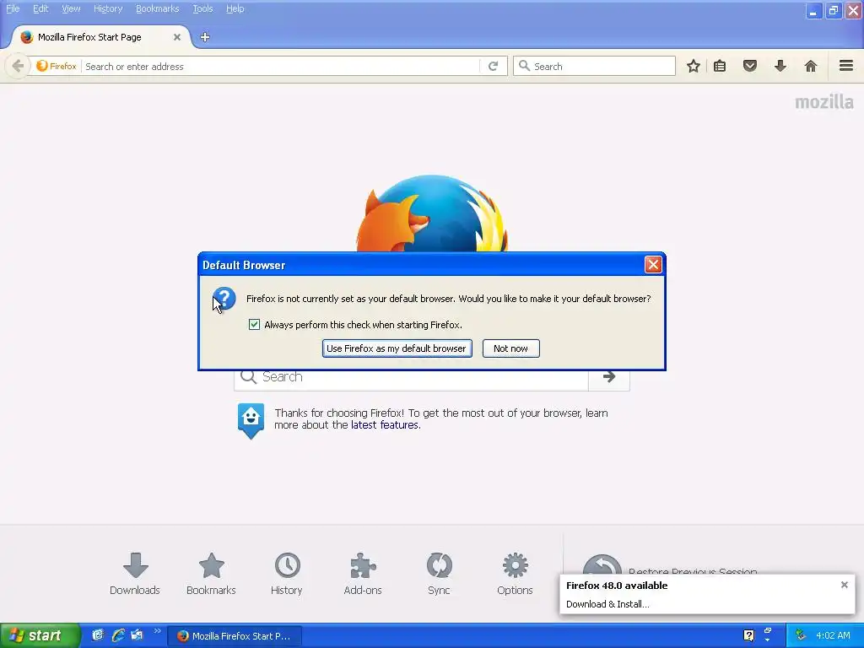Close the Firefox 48.0 available notification

point(844,585)
